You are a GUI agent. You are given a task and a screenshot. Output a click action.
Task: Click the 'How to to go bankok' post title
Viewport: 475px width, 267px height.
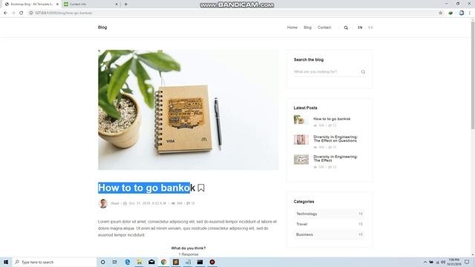(147, 188)
